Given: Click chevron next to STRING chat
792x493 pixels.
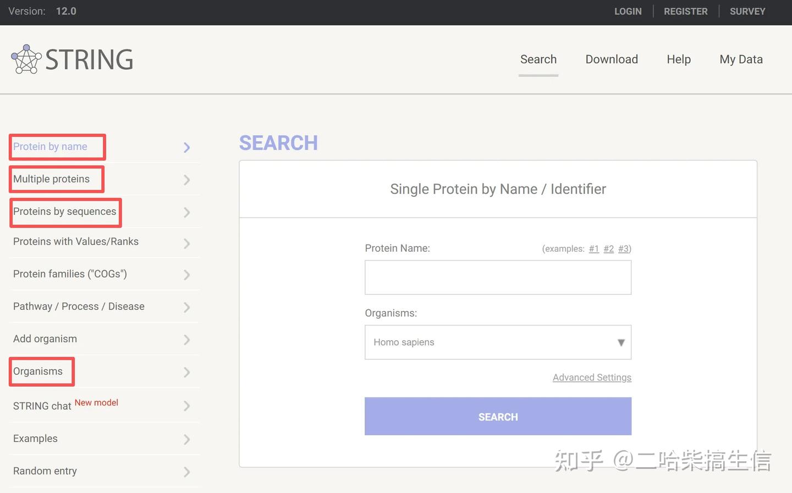Looking at the screenshot, I should 187,406.
